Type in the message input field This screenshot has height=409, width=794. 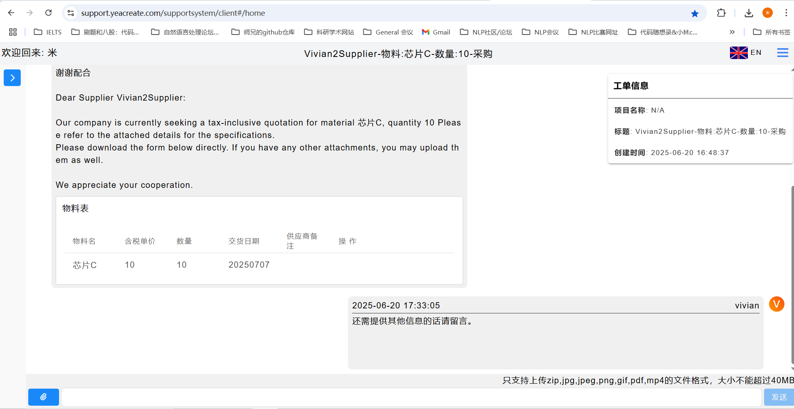pyautogui.click(x=411, y=397)
